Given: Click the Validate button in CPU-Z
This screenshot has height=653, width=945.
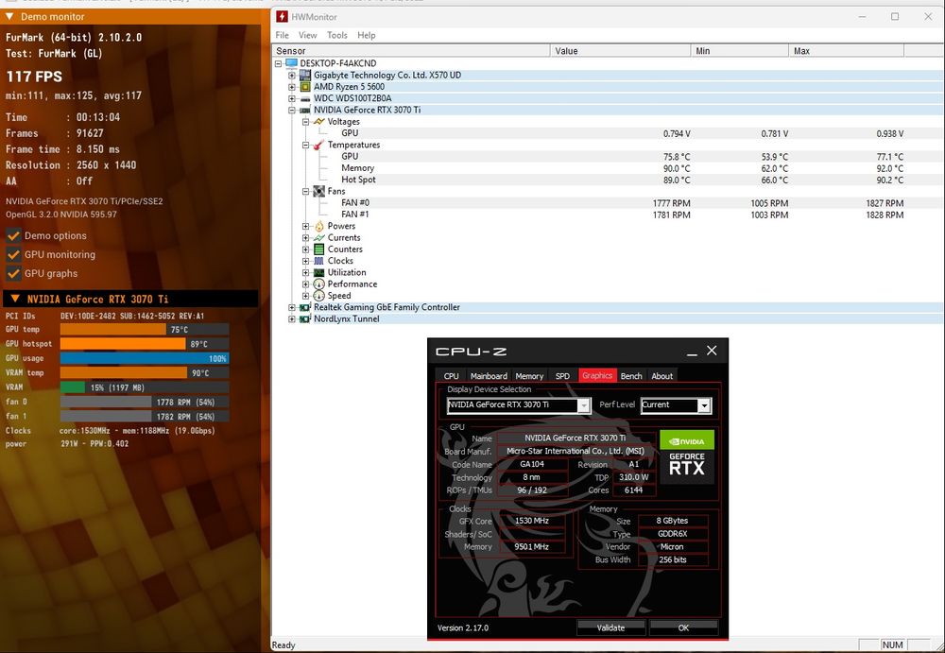Looking at the screenshot, I should 610,627.
